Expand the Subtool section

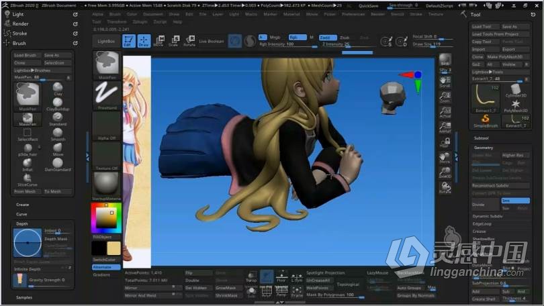click(x=481, y=138)
